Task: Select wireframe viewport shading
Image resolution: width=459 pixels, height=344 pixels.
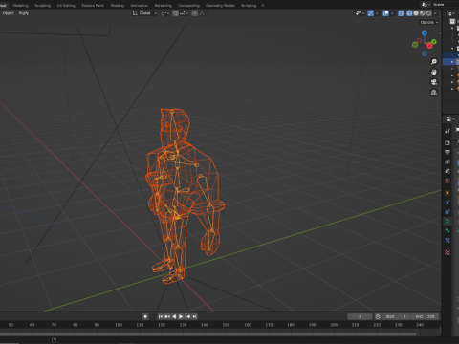Action: tap(409, 13)
